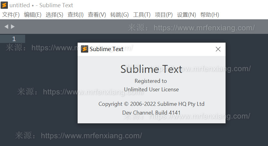Image resolution: width=268 pixels, height=146 pixels.
Task: Open the 查找(I) menu
Action: pyautogui.click(x=75, y=15)
